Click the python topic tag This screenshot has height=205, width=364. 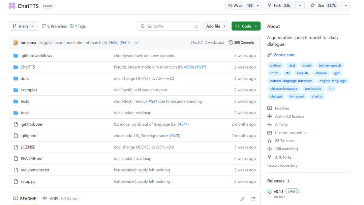(276, 66)
